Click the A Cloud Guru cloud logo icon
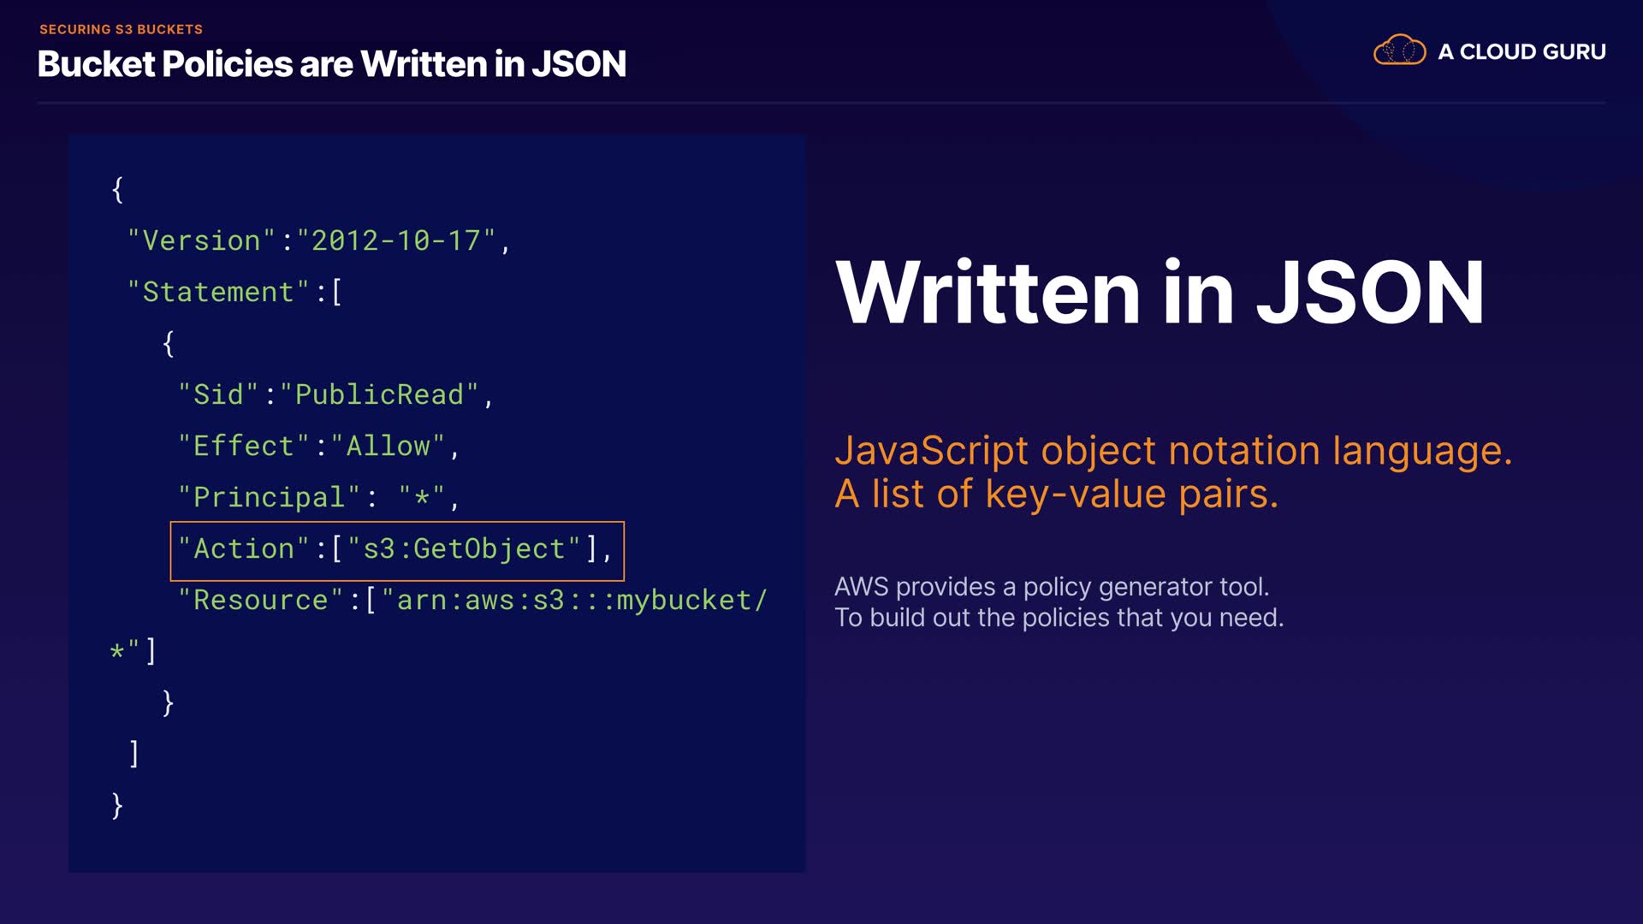 click(x=1399, y=51)
